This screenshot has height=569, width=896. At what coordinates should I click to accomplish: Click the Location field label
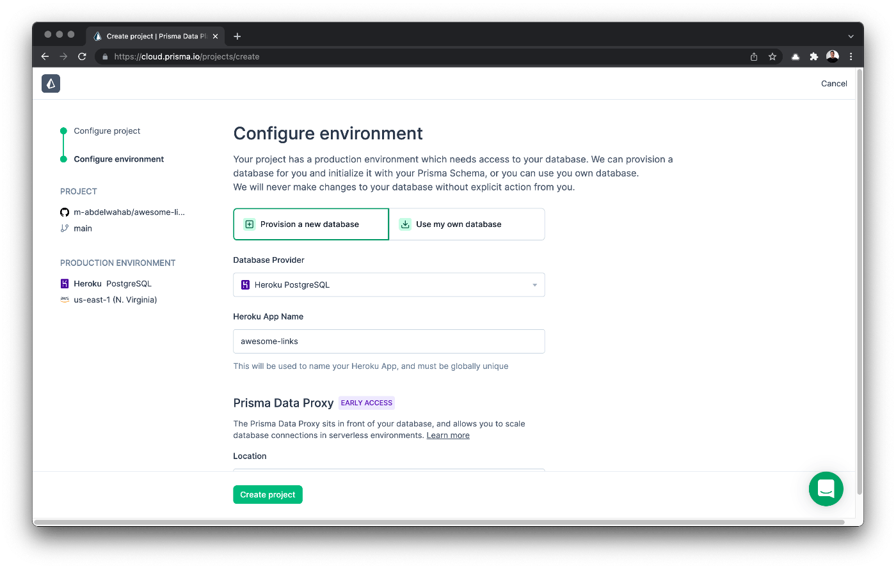tap(250, 456)
